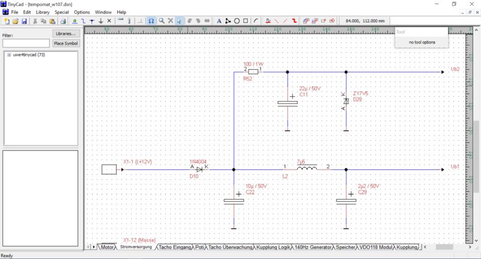
Task: Open the Library menu
Action: 43,12
